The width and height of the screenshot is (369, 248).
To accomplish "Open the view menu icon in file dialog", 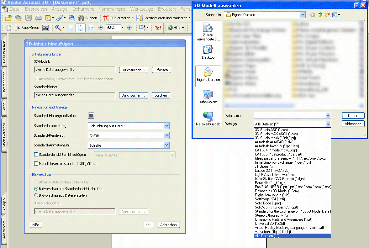I will click(336, 15).
